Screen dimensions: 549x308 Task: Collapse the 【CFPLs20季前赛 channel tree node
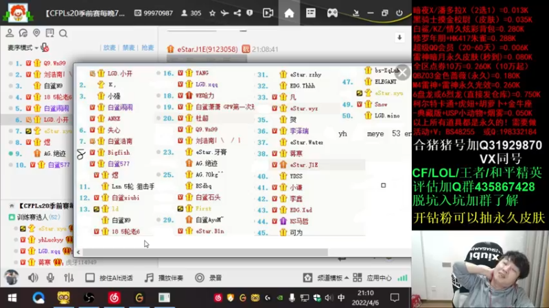pyautogui.click(x=12, y=206)
